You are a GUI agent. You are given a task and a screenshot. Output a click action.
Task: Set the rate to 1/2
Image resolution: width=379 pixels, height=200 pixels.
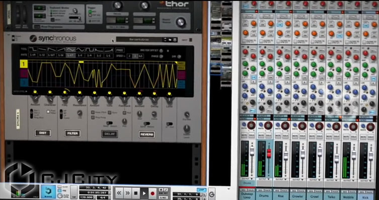[x=99, y=55]
